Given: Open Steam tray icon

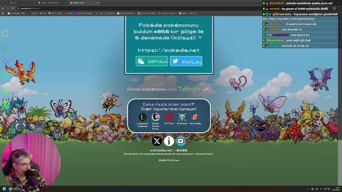Looking at the screenshot, I should [x=317, y=189].
